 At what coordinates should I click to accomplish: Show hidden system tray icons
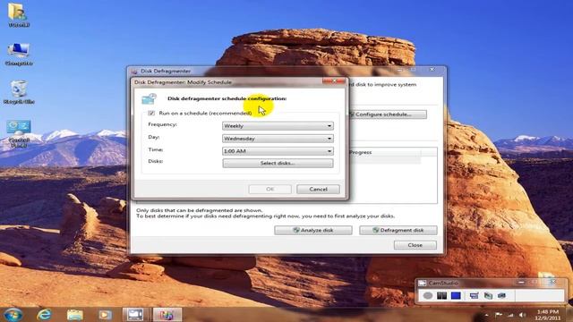tap(486, 315)
